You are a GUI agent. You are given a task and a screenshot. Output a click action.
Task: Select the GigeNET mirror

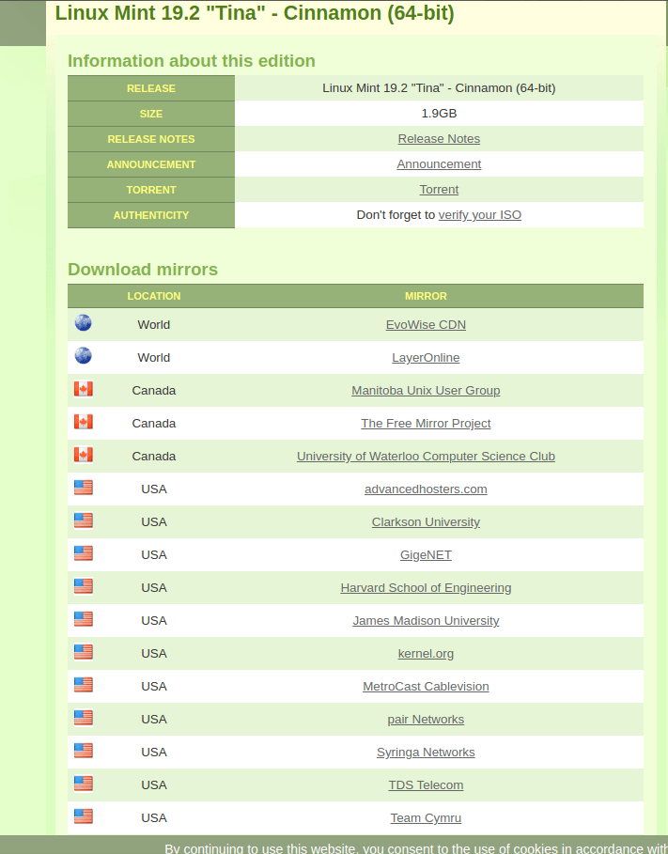(426, 555)
